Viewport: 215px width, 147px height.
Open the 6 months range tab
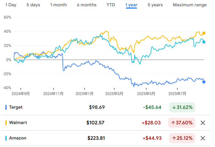click(x=87, y=5)
